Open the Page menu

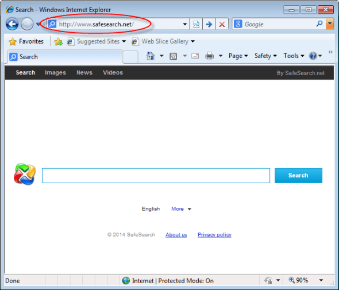tap(238, 56)
